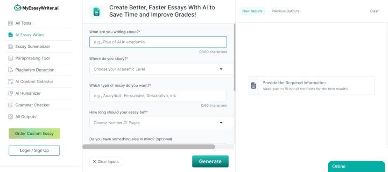Open the Choose Number Of Pages dropdown
Screen dimensions: 388x172
(161, 122)
